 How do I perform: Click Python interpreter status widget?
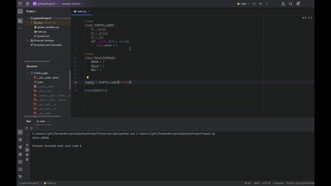click(300, 183)
